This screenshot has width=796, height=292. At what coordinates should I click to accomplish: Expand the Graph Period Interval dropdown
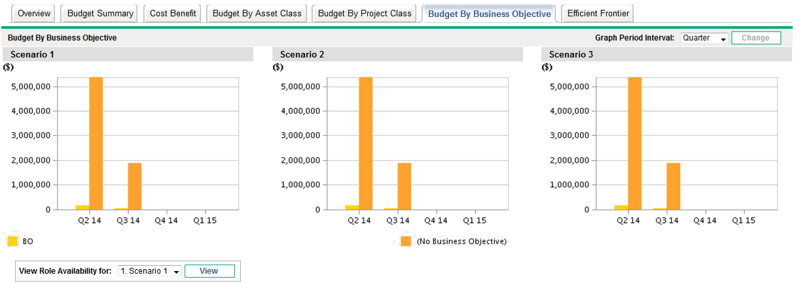click(x=704, y=39)
